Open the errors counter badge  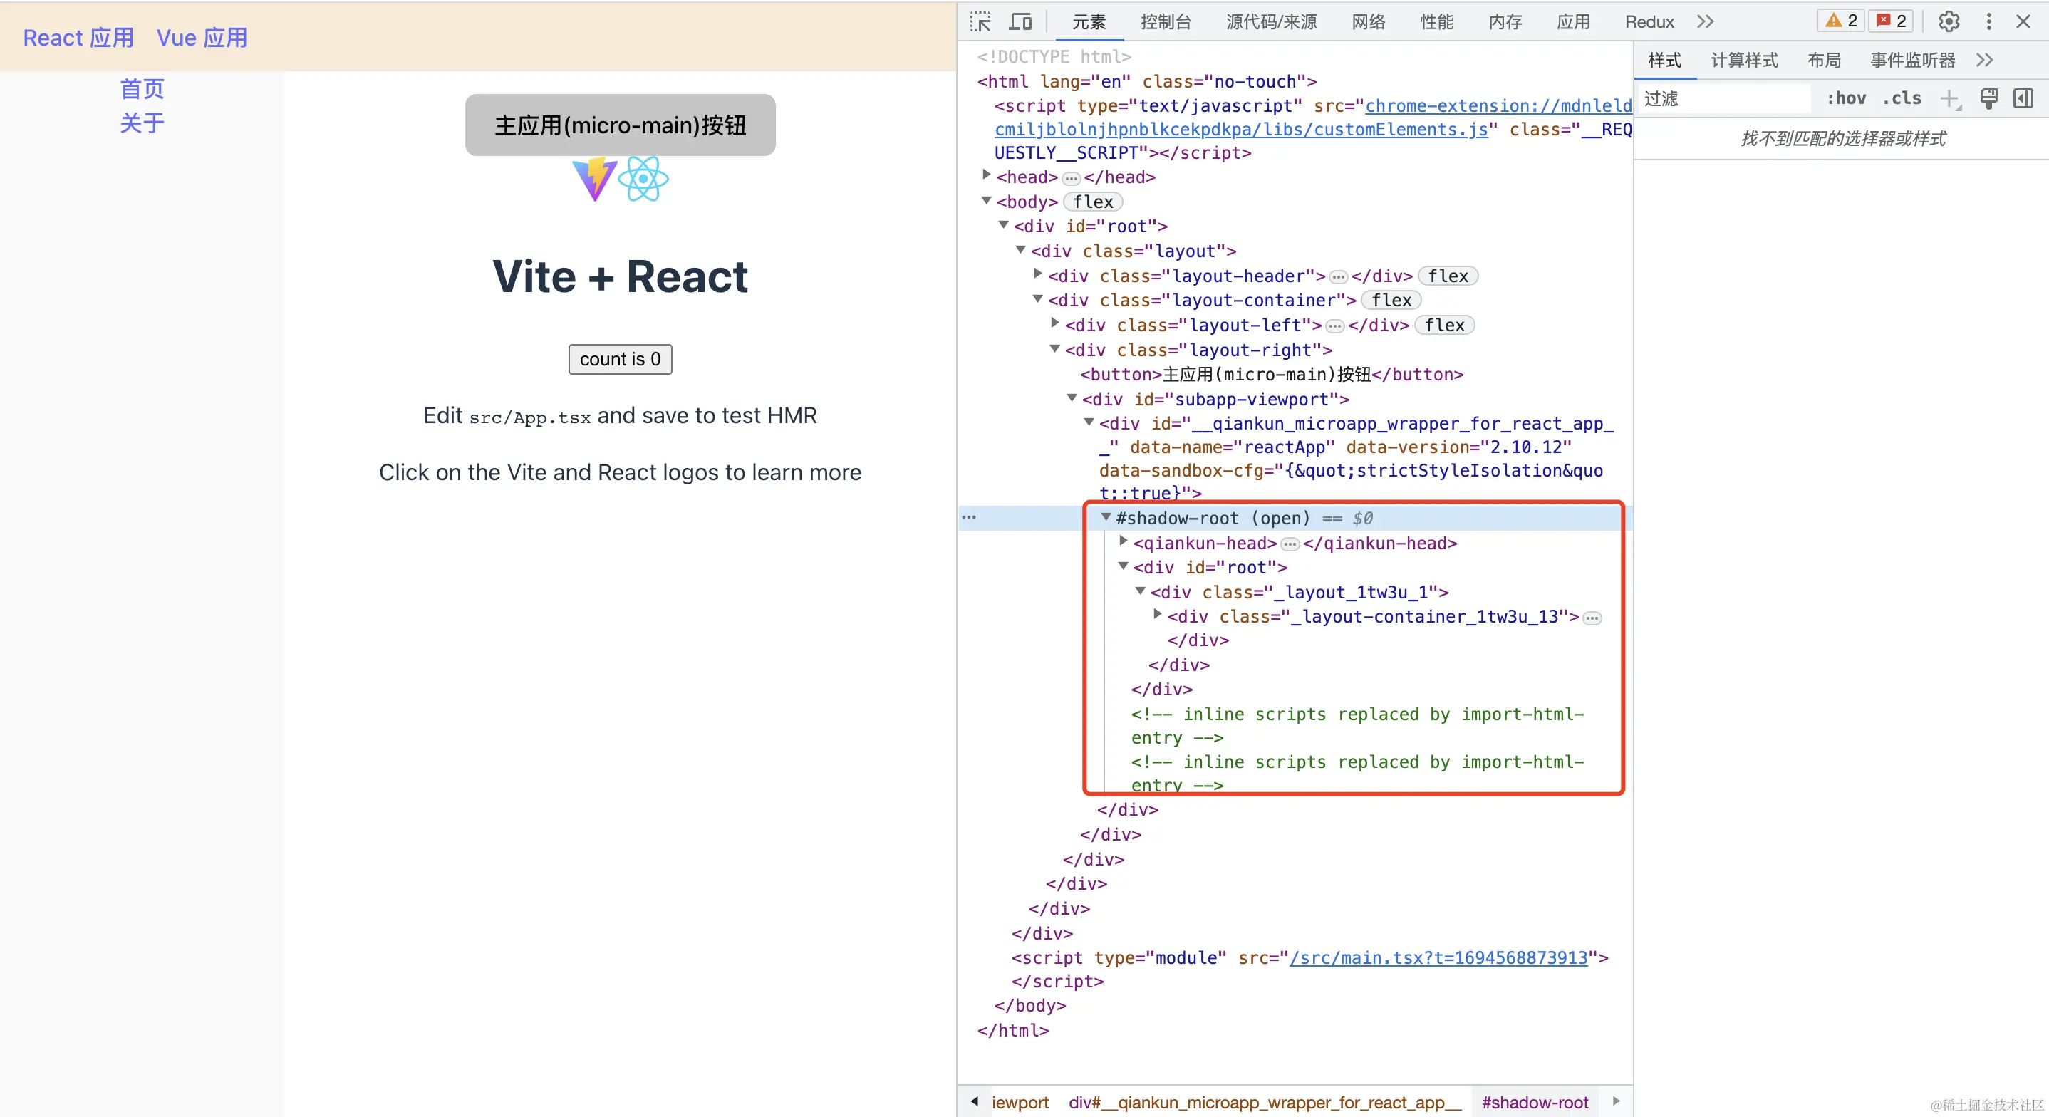tap(1891, 21)
